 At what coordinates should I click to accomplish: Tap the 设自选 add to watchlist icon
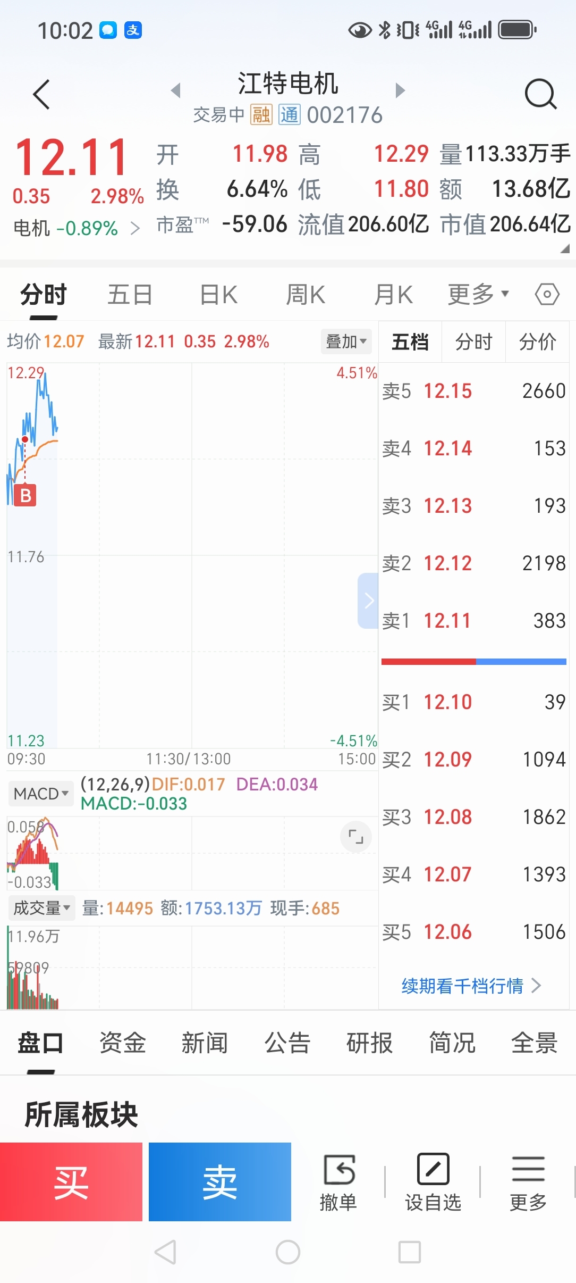[433, 1182]
